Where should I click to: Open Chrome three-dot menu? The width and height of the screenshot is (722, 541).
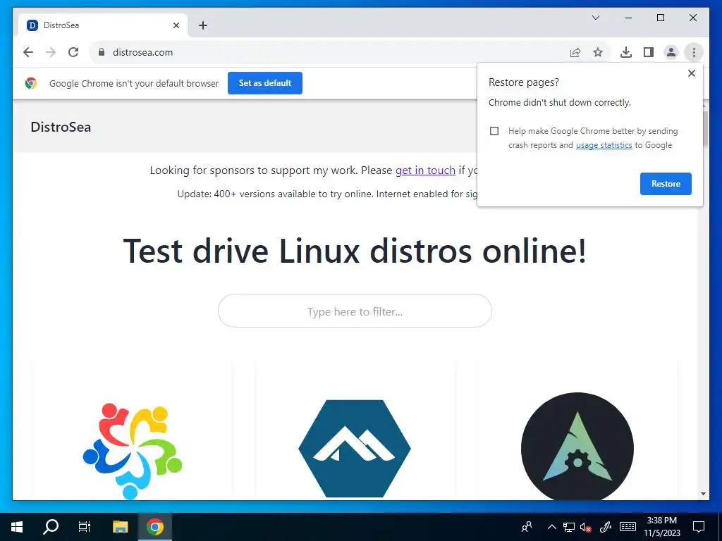click(694, 52)
